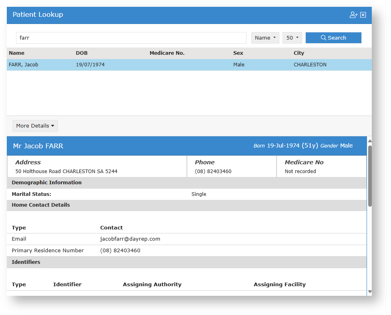Sort by the Name column header
The height and width of the screenshot is (315, 391).
click(x=17, y=53)
